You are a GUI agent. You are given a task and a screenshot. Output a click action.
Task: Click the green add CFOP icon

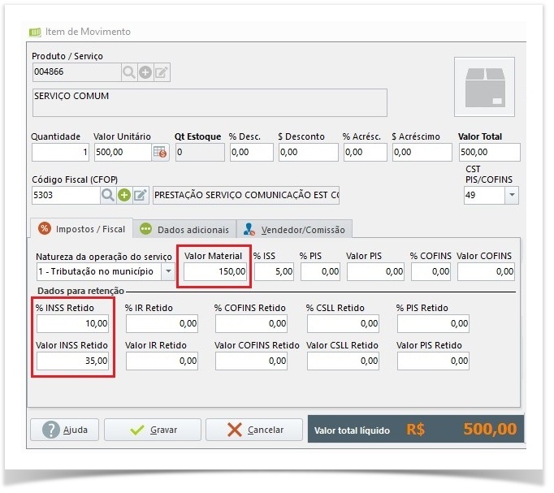(124, 195)
